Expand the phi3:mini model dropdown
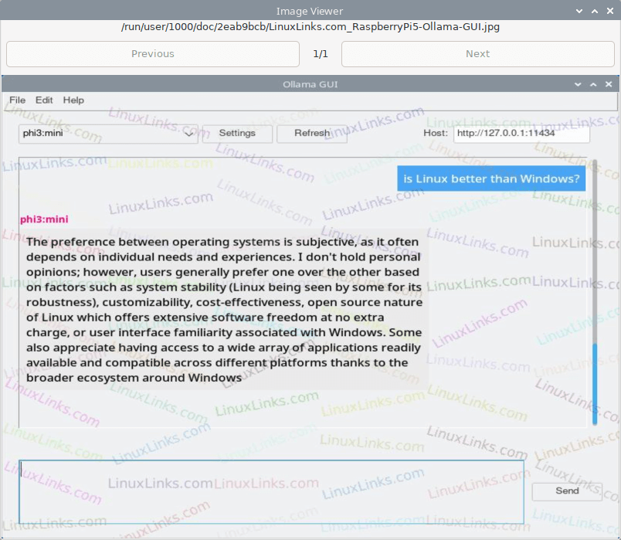 (x=108, y=134)
